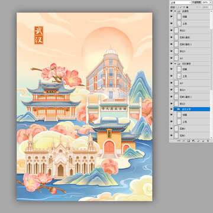
Task: Click the scrollbar up arrow in Layers panel
Action: [x=211, y=11]
